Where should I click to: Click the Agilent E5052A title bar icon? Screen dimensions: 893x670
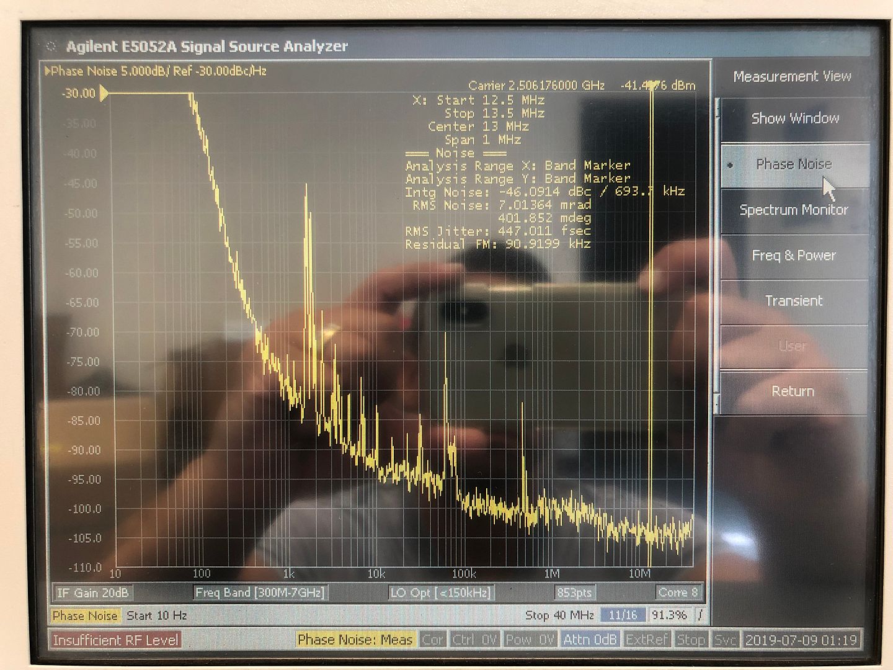click(x=51, y=46)
